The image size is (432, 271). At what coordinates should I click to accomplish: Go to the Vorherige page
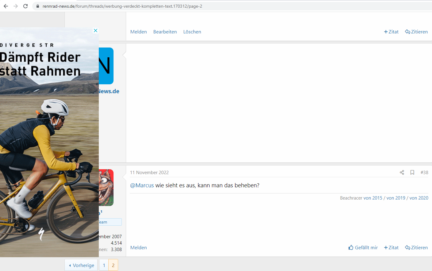click(81, 265)
